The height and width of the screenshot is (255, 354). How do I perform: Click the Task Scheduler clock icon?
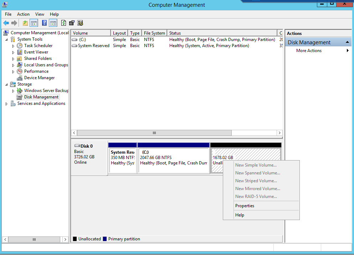click(20, 46)
